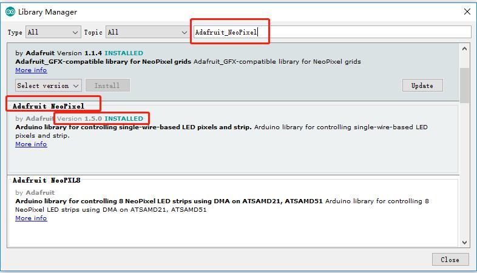Click 'by Adafruit' under Adafruit NeoPXL8
Screen dimensions: 477x273
click(x=35, y=192)
